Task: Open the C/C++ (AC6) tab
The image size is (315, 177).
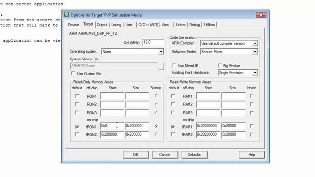Action: click(149, 25)
